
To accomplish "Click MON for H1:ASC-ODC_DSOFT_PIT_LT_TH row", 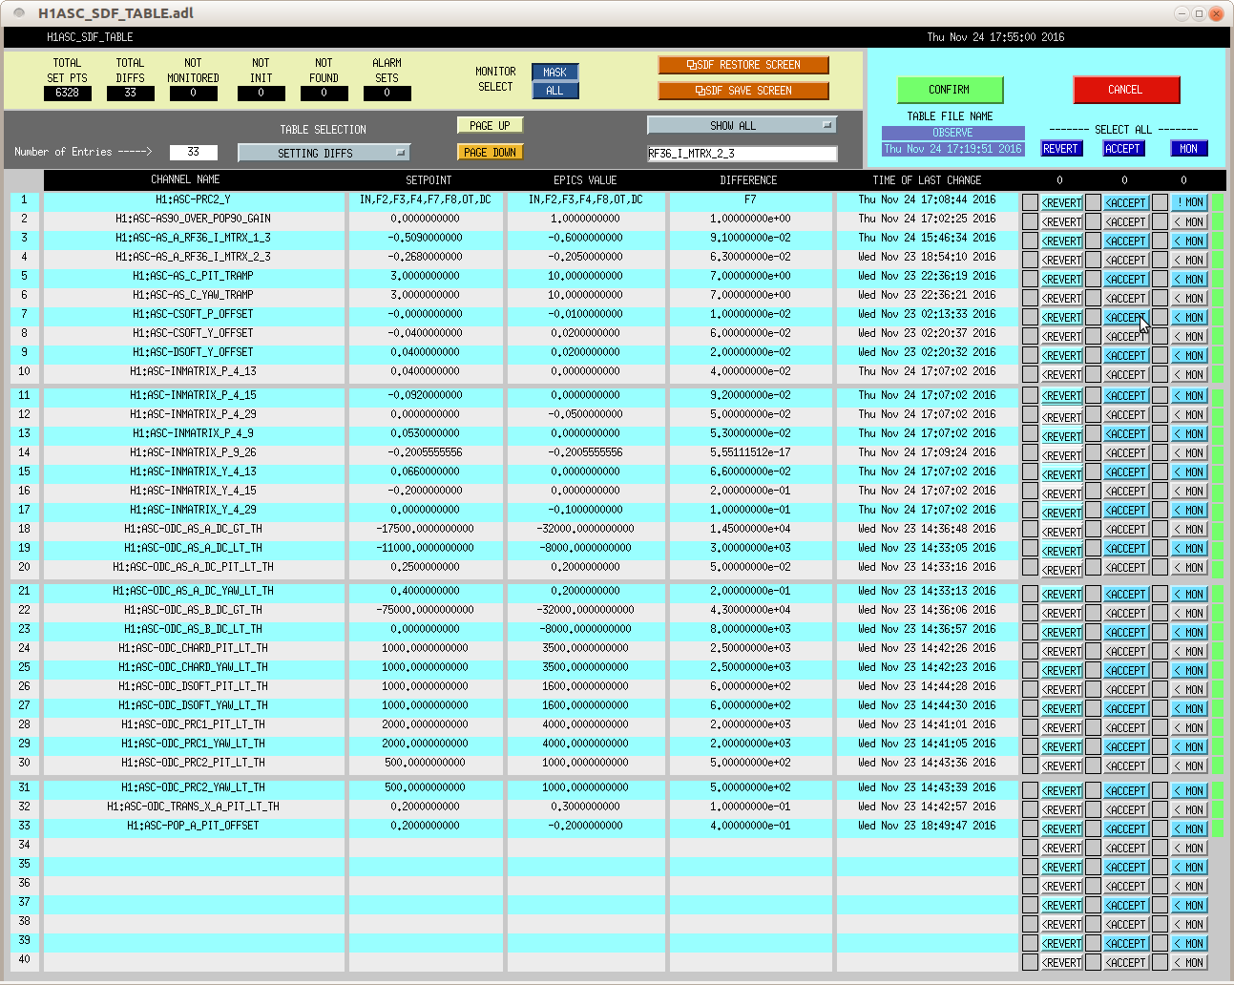I will 1189,689.
